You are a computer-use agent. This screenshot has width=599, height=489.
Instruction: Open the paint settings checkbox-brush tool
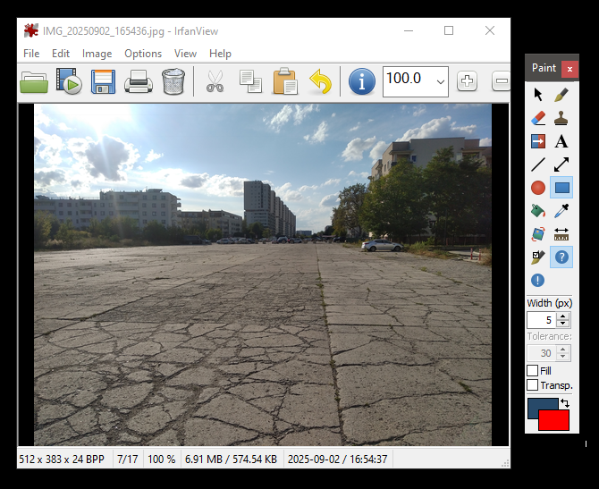click(538, 257)
